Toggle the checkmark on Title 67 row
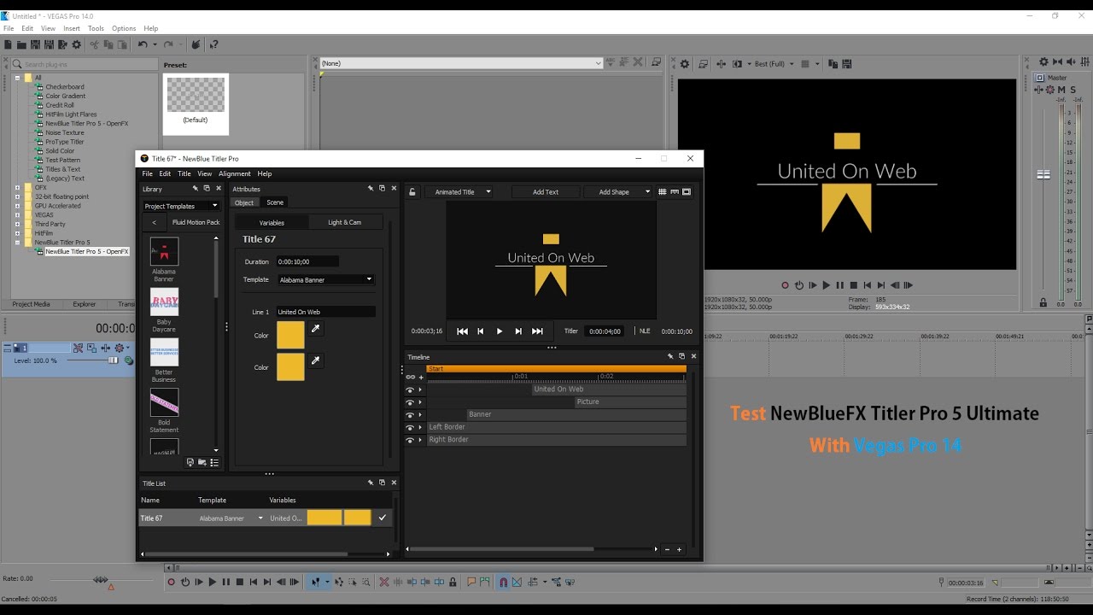This screenshot has width=1093, height=615. tap(383, 518)
